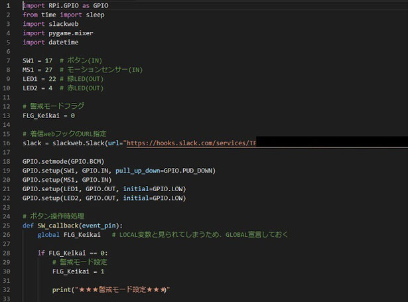This screenshot has width=408, height=302.
Task: Click "GPIO.setup(LED1, GPIO.OUT" on line 21
Action: click(x=69, y=189)
